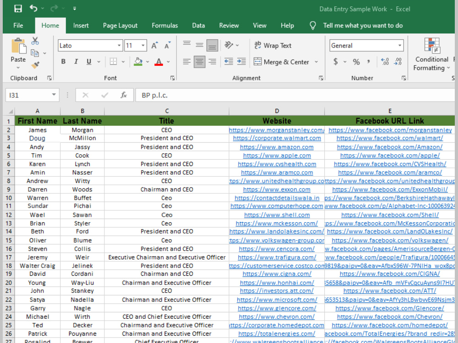The height and width of the screenshot is (343, 458).
Task: Click the Cut scissors icon
Action: (35, 41)
